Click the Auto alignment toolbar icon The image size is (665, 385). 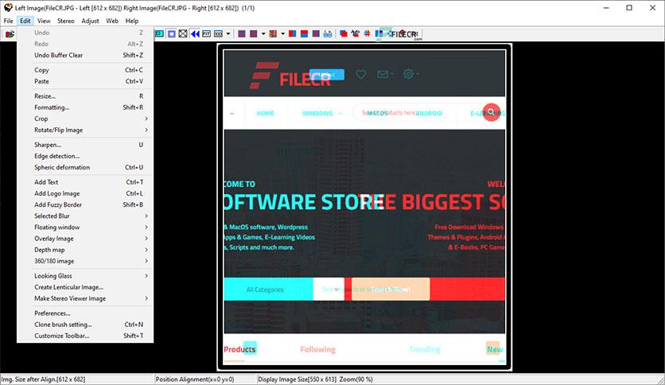coord(356,34)
